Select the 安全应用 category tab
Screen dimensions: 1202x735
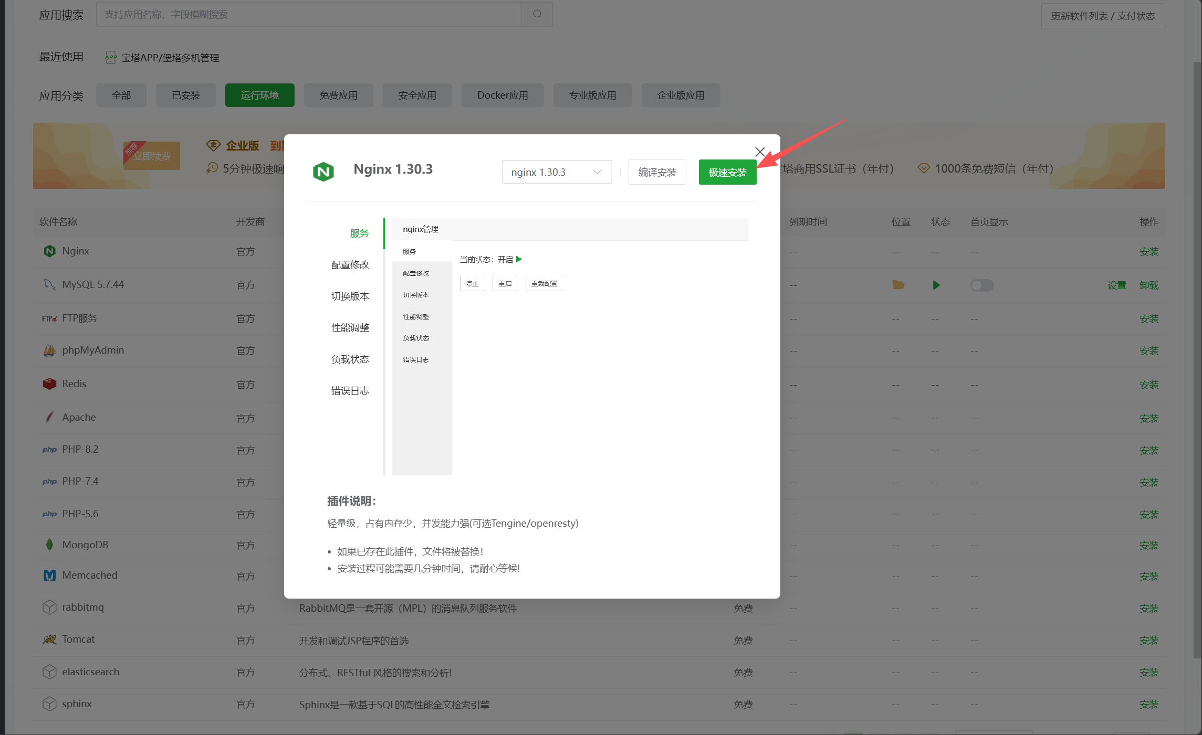pyautogui.click(x=417, y=95)
